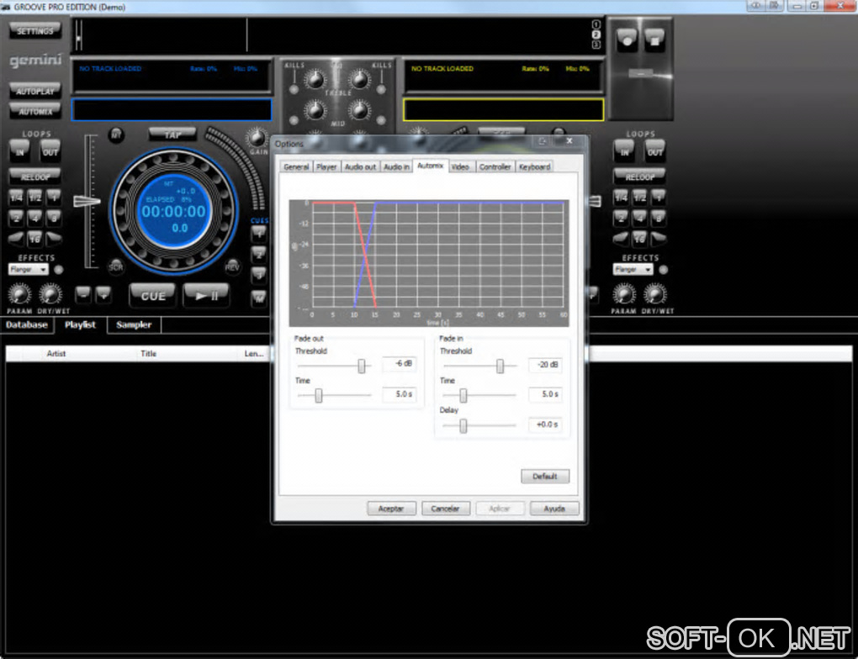
Task: Click pitch bend plus button on left deck
Action: (103, 294)
